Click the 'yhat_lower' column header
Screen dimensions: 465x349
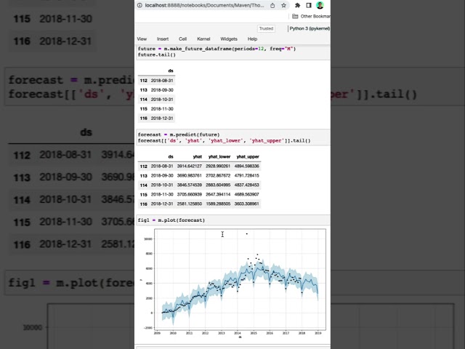point(219,157)
